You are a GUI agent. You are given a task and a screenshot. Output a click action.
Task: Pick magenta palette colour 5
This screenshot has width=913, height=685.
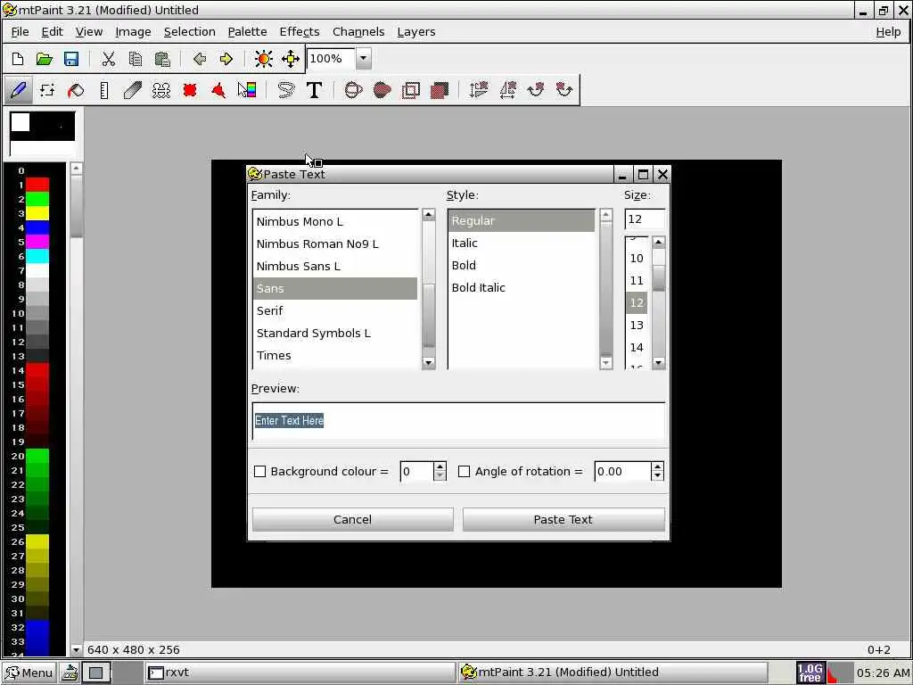click(37, 243)
